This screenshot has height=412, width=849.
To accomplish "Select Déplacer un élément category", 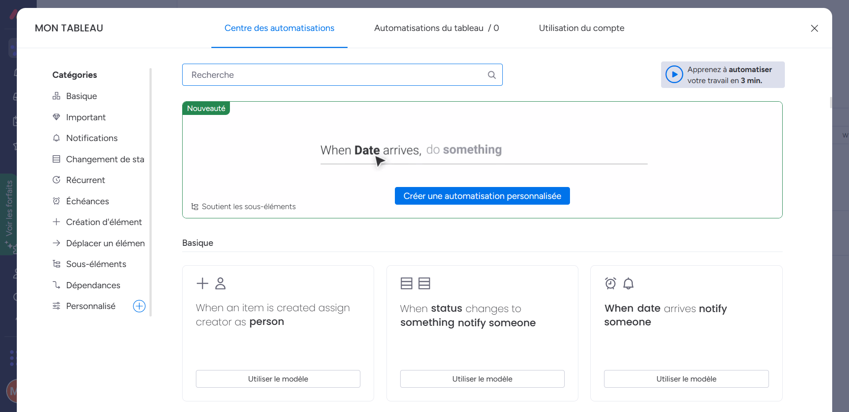I will 105,243.
